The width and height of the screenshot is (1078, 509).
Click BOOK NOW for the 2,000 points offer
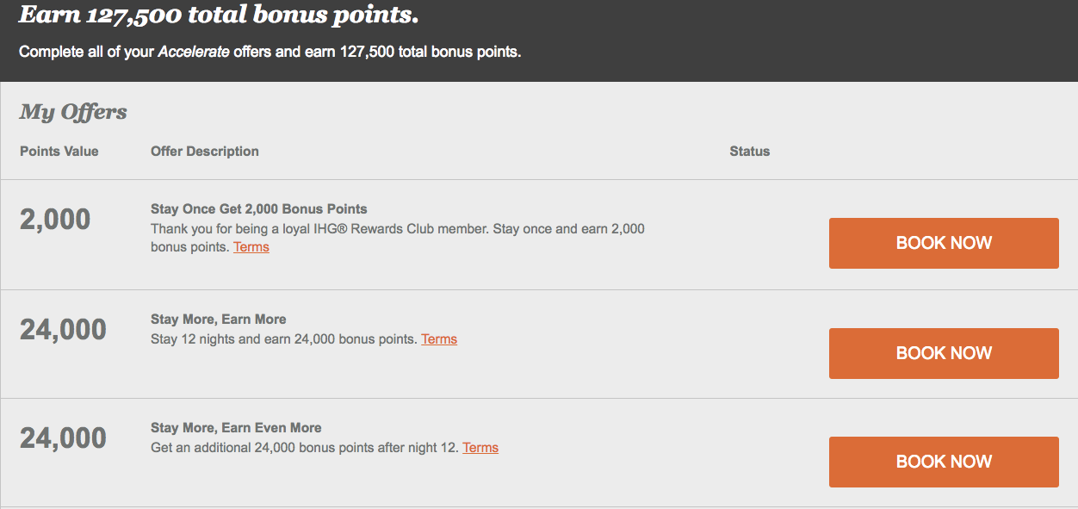pyautogui.click(x=944, y=243)
